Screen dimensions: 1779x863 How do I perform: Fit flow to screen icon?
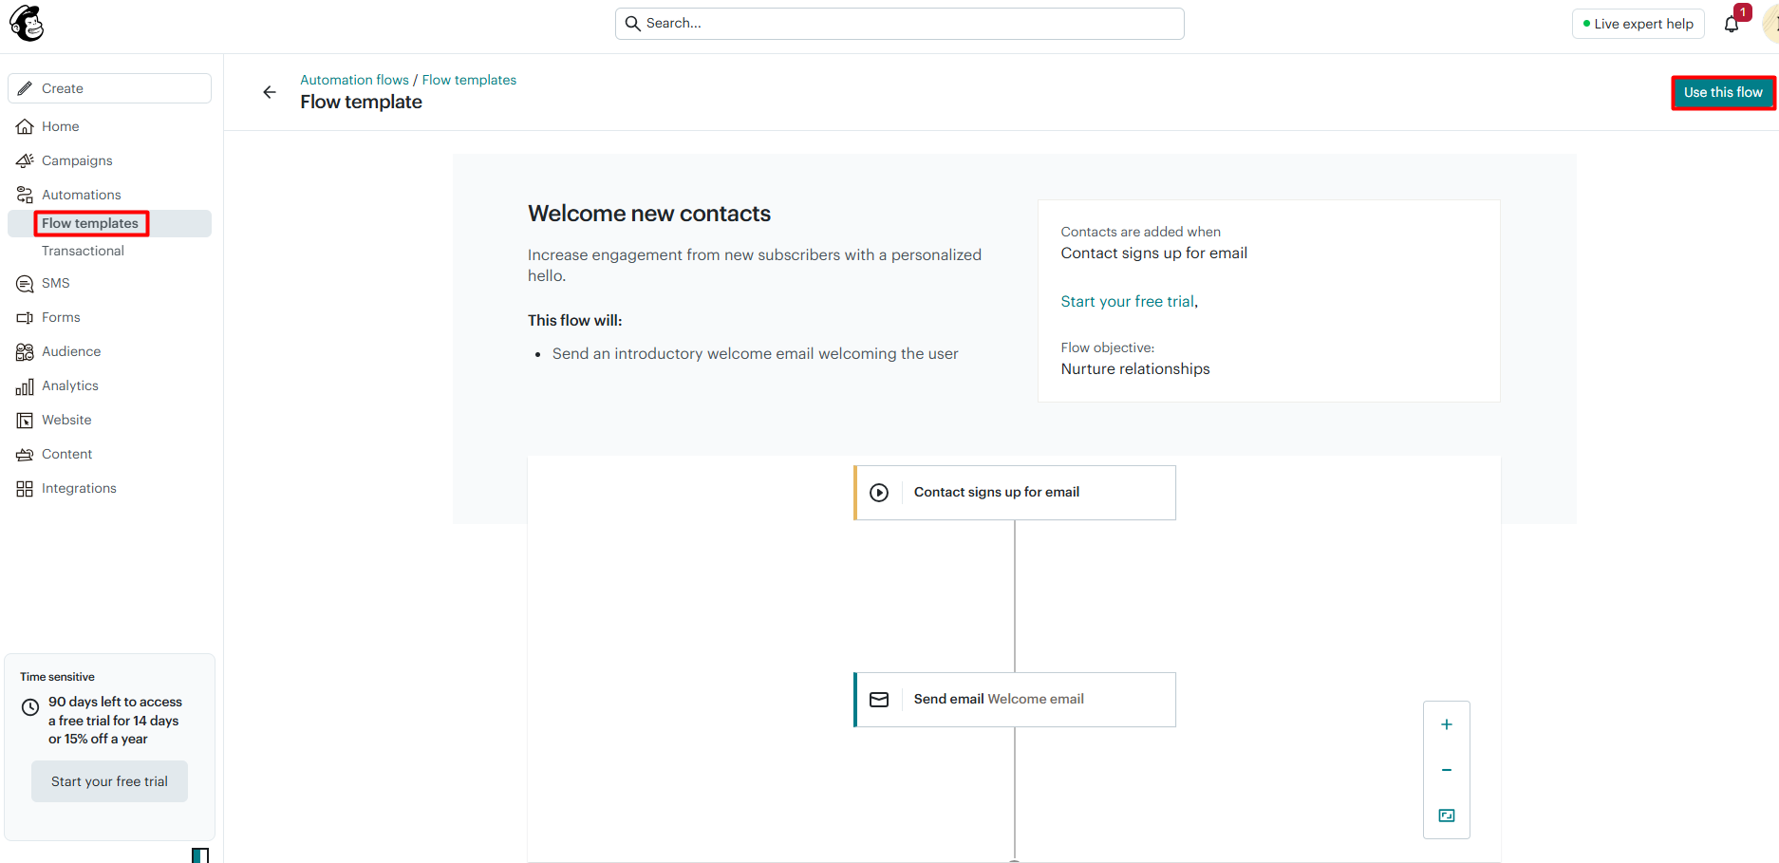[1447, 816]
